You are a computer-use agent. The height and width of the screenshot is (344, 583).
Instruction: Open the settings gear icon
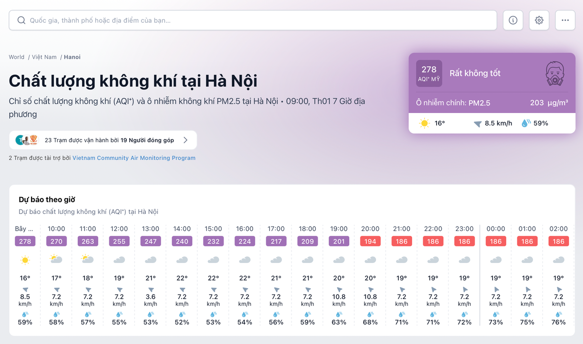539,20
